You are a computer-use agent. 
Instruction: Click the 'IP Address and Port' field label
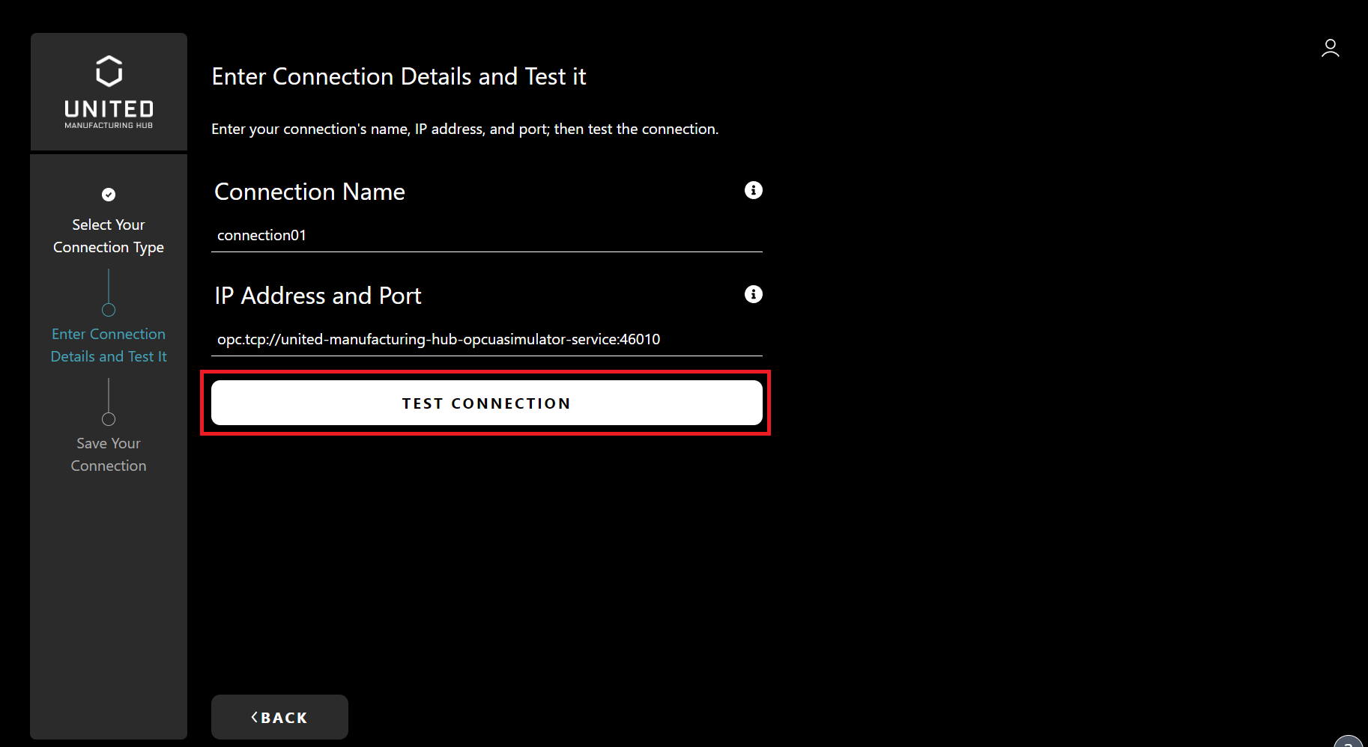[318, 296]
